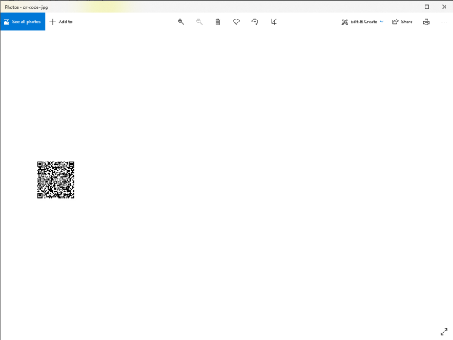Print the photo with printer icon
This screenshot has width=453, height=340.
tap(426, 22)
